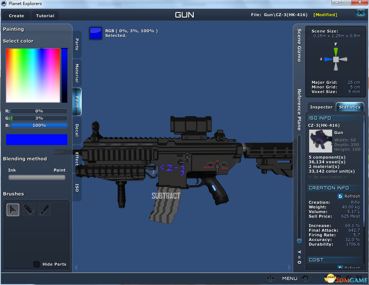The image size is (369, 285).
Task: Switch to the Statistics tab
Action: pyautogui.click(x=350, y=107)
